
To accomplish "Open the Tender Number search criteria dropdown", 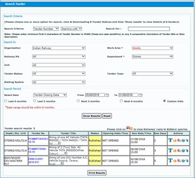I will (46, 29).
